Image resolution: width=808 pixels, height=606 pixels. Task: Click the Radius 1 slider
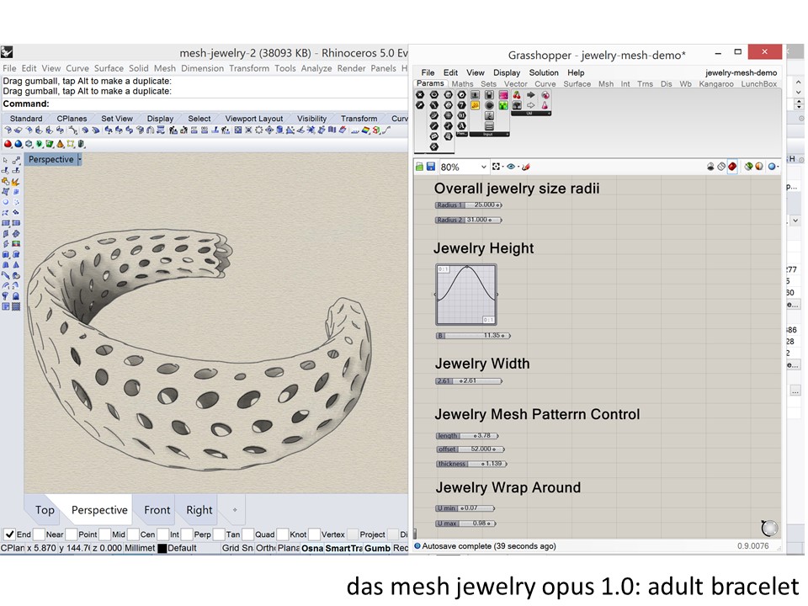point(468,205)
